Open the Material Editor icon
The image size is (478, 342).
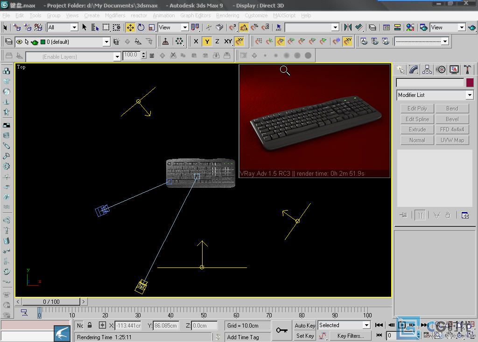[410, 27]
